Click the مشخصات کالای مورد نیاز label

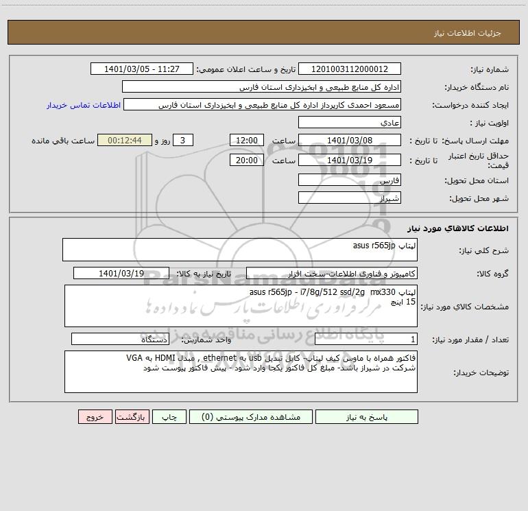tap(465, 307)
